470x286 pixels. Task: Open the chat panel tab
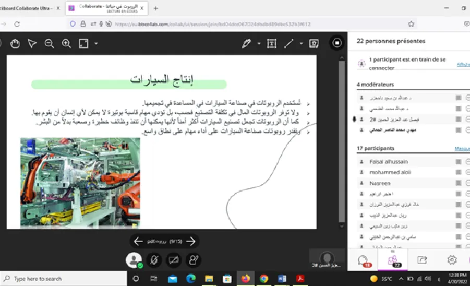(364, 260)
